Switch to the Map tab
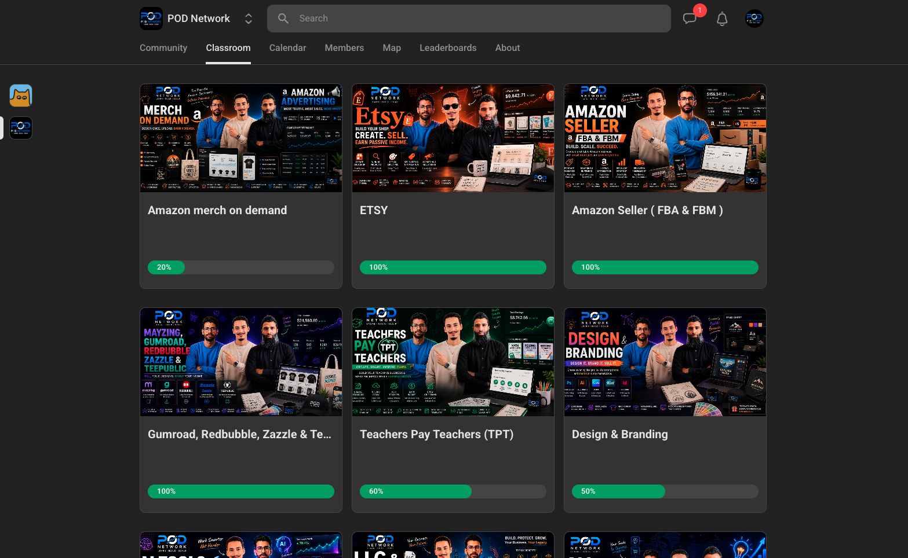The height and width of the screenshot is (558, 908). (392, 48)
